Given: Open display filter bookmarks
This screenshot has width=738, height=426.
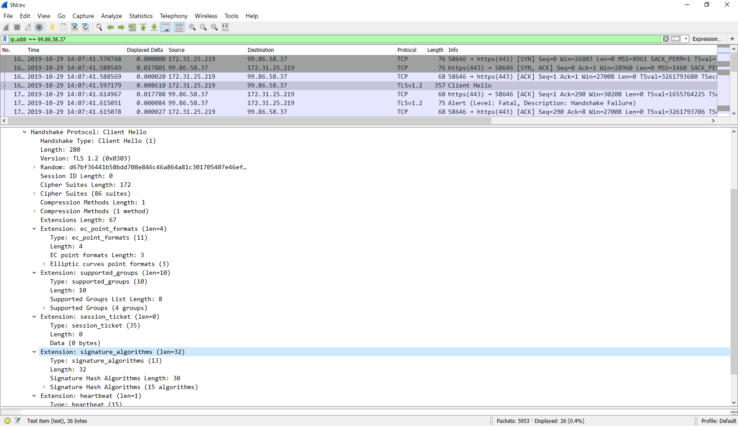Looking at the screenshot, I should click(4, 39).
